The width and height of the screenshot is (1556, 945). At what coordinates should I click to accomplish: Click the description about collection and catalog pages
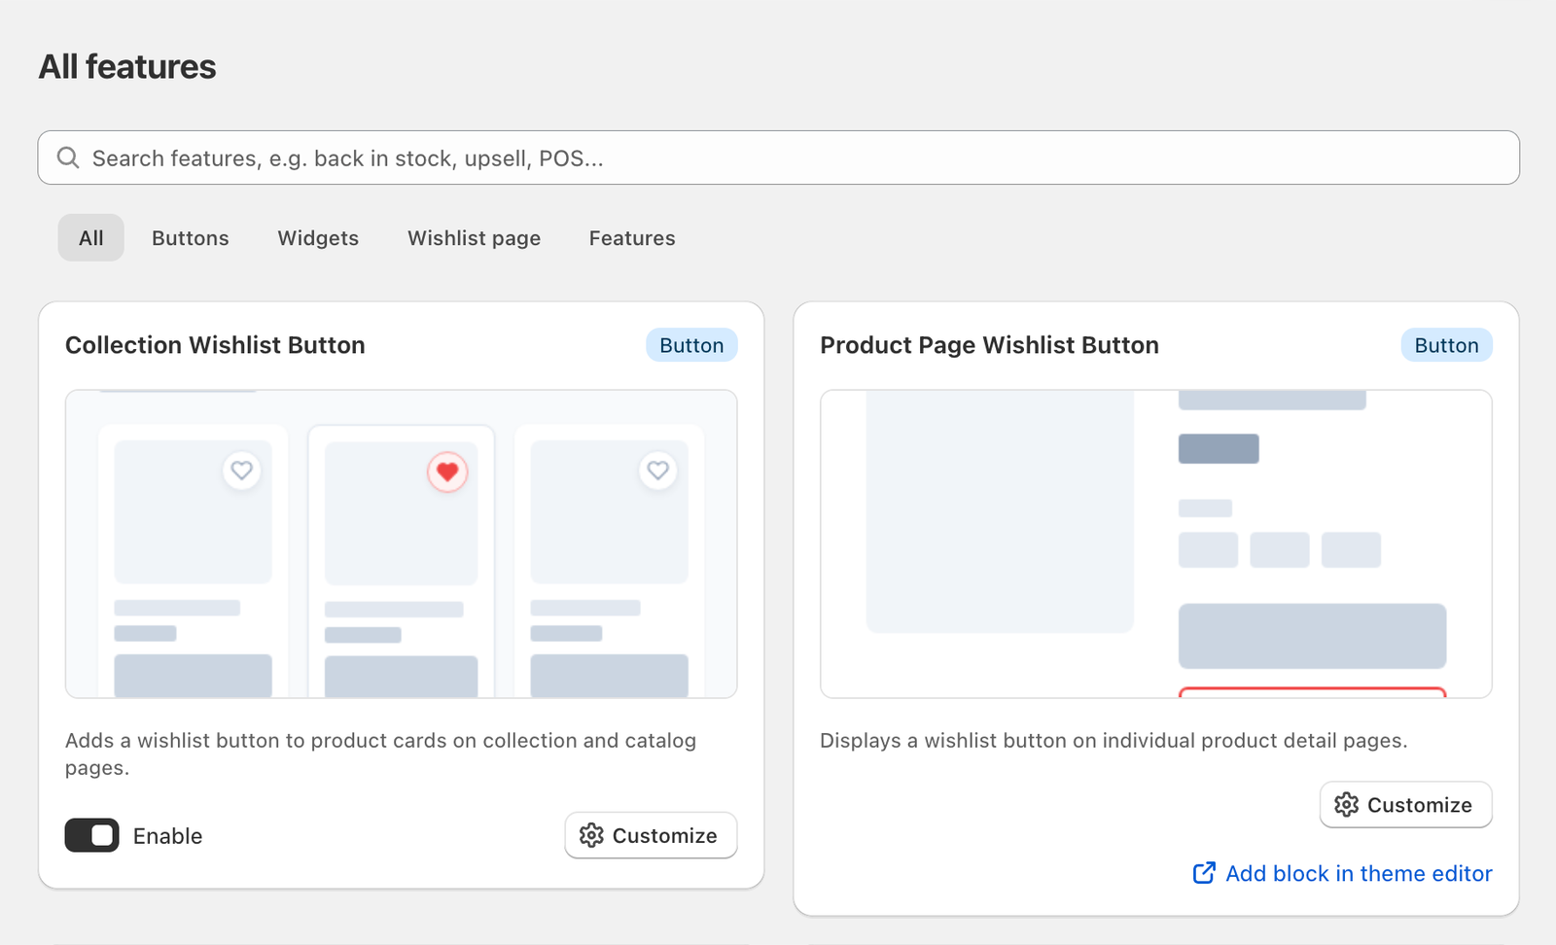tap(380, 754)
